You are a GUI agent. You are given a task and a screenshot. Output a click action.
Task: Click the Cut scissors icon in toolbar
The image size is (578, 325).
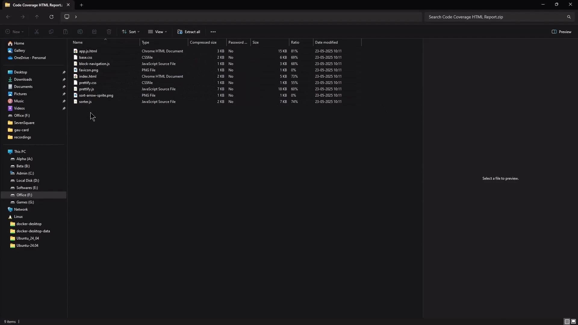(37, 32)
